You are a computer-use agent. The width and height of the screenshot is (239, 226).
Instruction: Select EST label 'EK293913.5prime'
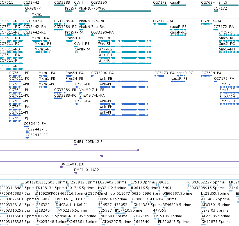(82, 182)
